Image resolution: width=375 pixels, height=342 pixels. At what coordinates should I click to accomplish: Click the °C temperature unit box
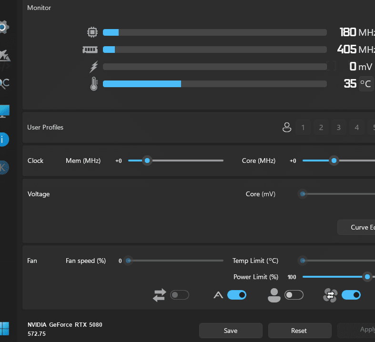tap(366, 84)
